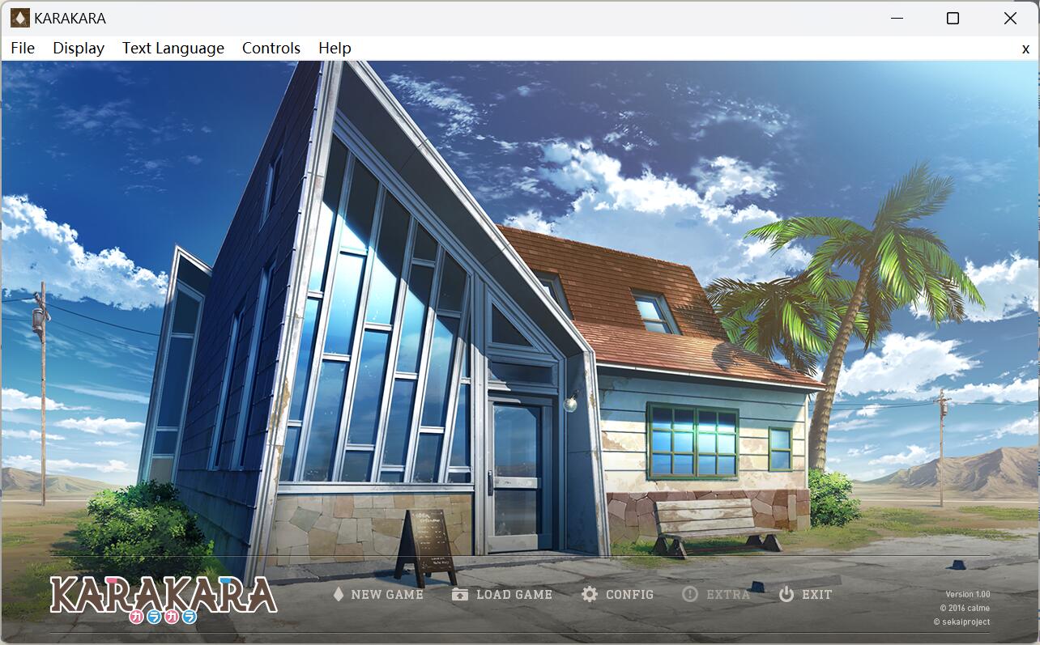This screenshot has width=1040, height=645.
Task: Minimize the KARAKARA window
Action: click(896, 18)
